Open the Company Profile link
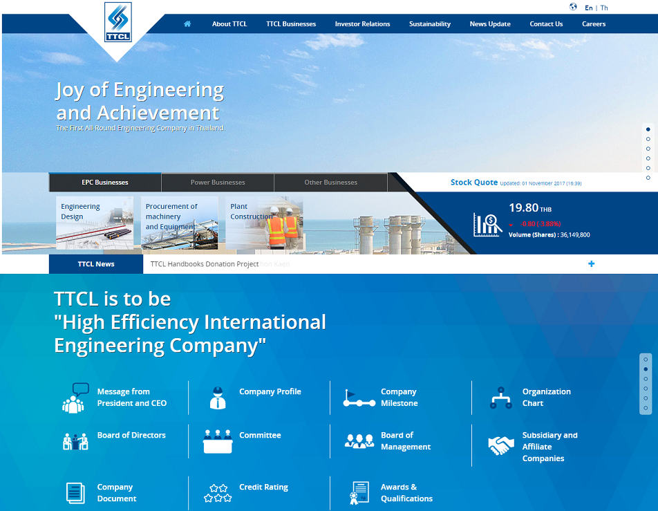658x511 pixels. (270, 391)
